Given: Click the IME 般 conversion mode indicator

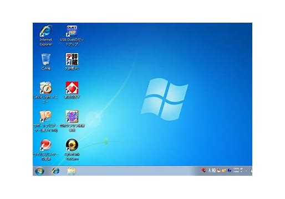Looking at the screenshot, I should (213, 170).
